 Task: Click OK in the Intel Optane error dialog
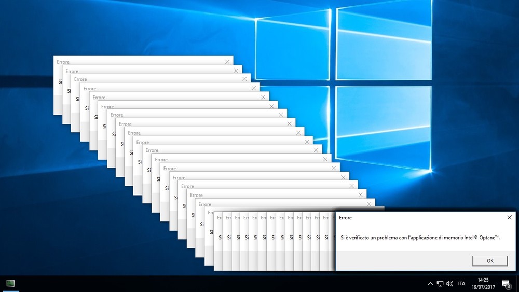[489, 260]
